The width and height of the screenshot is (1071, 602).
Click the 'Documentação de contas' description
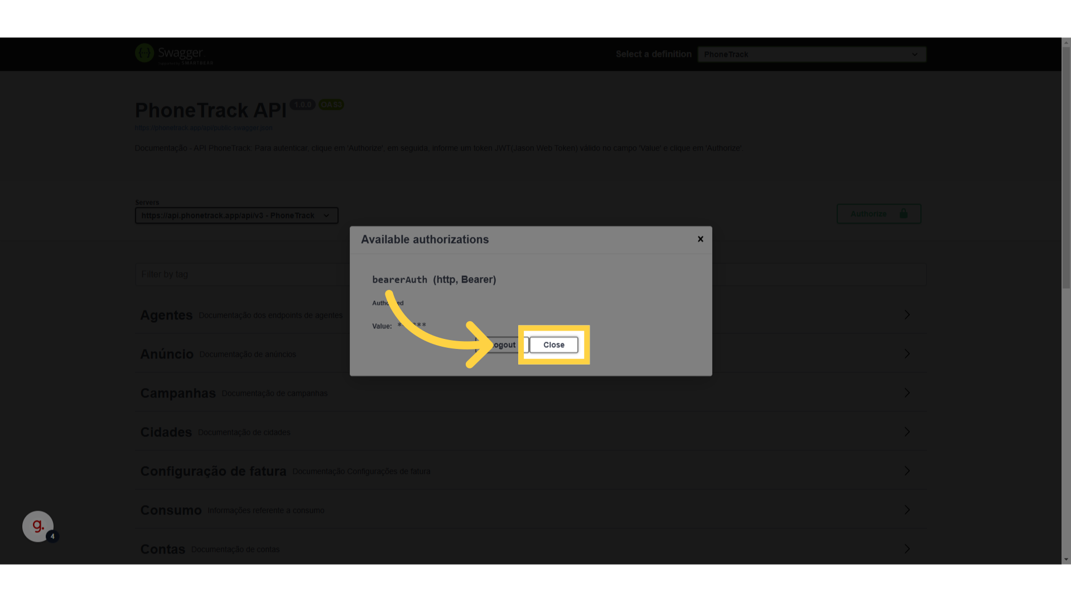pyautogui.click(x=235, y=550)
